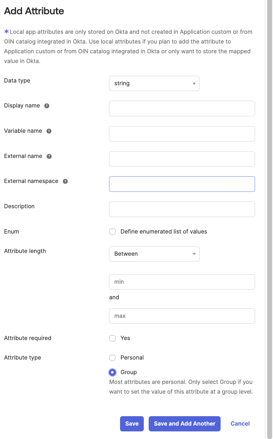
Task: Click into the External namespace field
Action: (x=182, y=184)
